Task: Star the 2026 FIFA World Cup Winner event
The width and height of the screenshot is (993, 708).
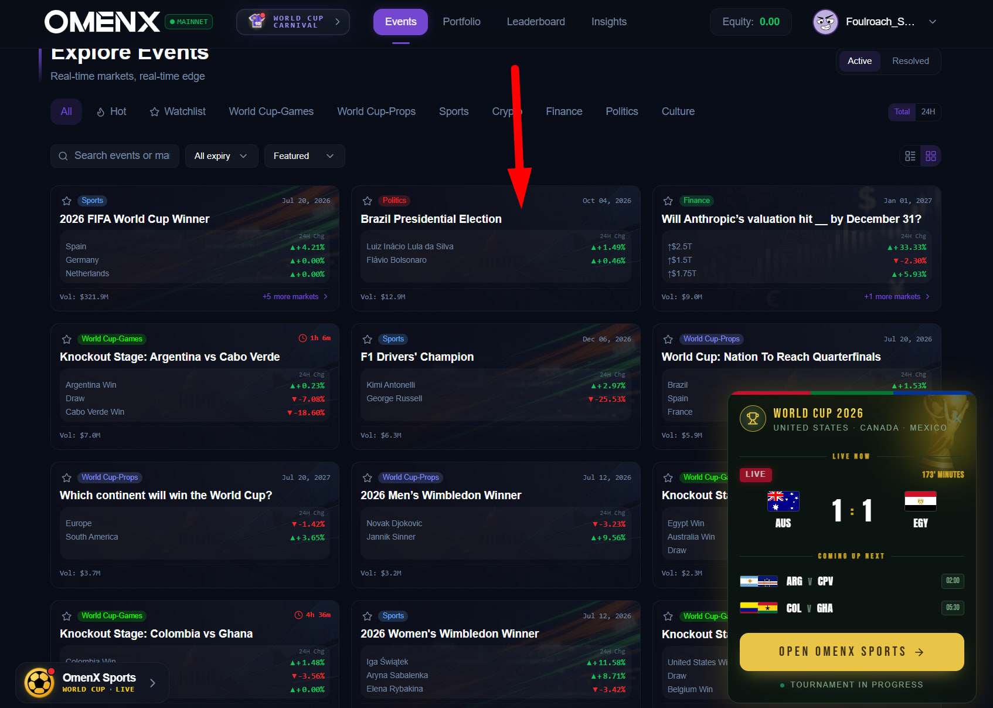Action: (x=67, y=201)
